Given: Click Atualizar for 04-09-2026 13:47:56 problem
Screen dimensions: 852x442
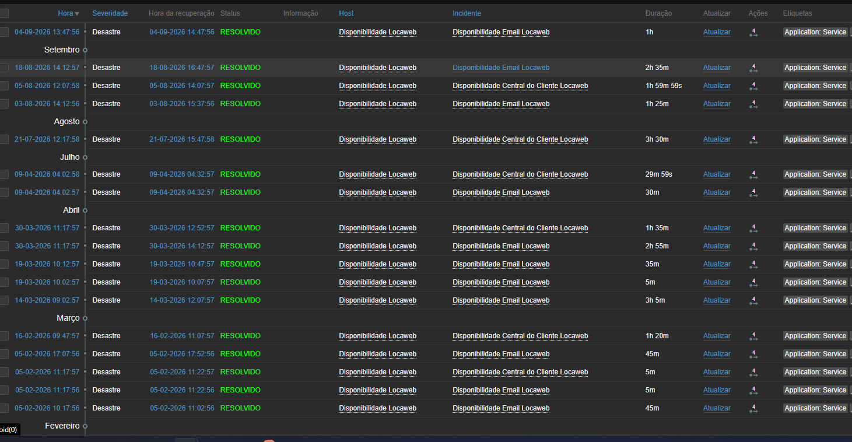Looking at the screenshot, I should [717, 32].
